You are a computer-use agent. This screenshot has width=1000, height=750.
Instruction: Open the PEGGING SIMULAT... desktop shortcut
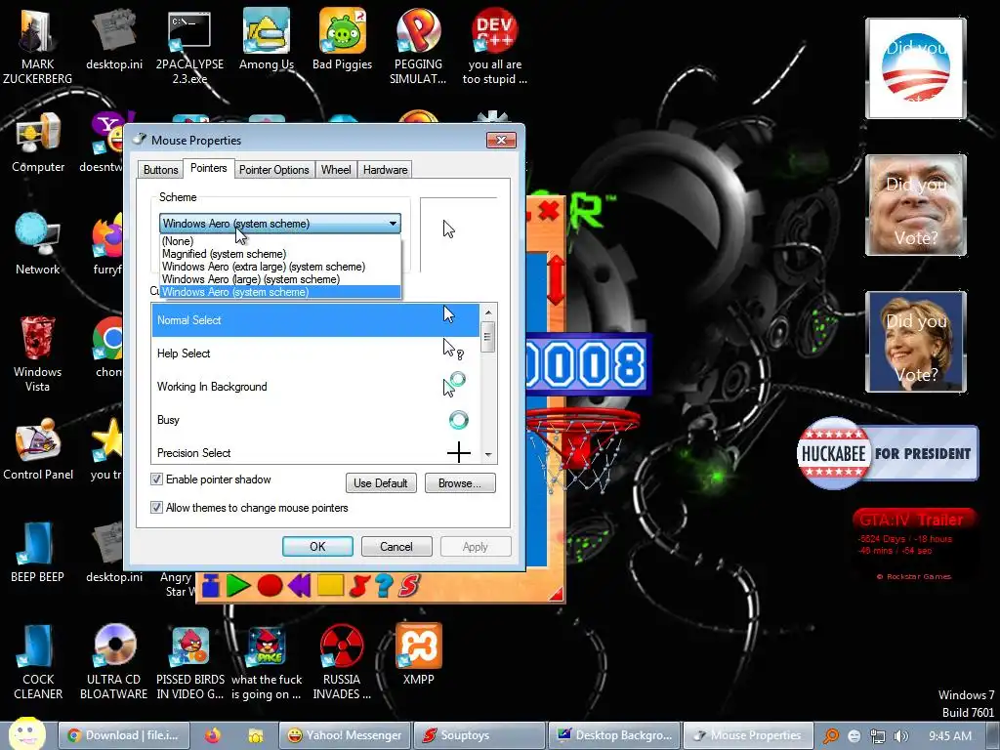point(418,46)
